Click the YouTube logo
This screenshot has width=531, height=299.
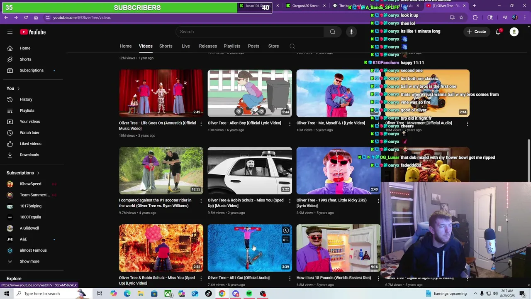click(x=33, y=32)
